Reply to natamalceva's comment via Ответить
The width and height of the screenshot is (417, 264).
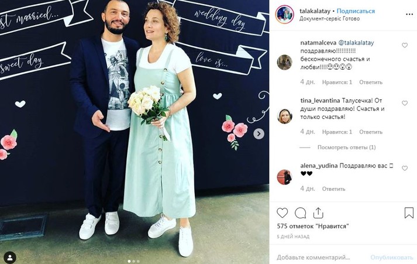pos(371,82)
